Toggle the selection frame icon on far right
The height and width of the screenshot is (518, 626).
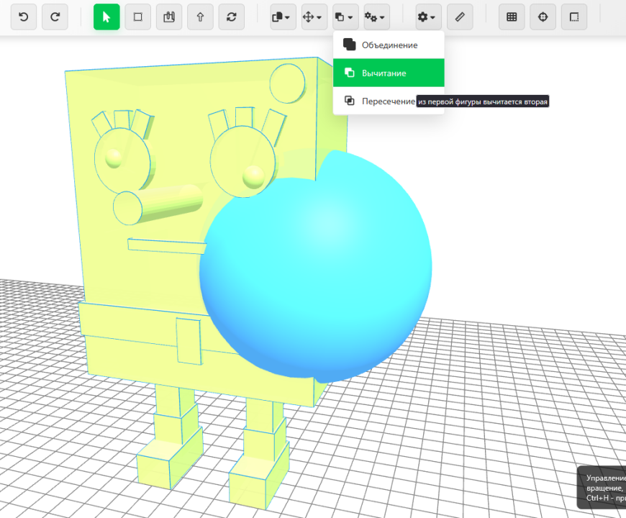(x=573, y=17)
